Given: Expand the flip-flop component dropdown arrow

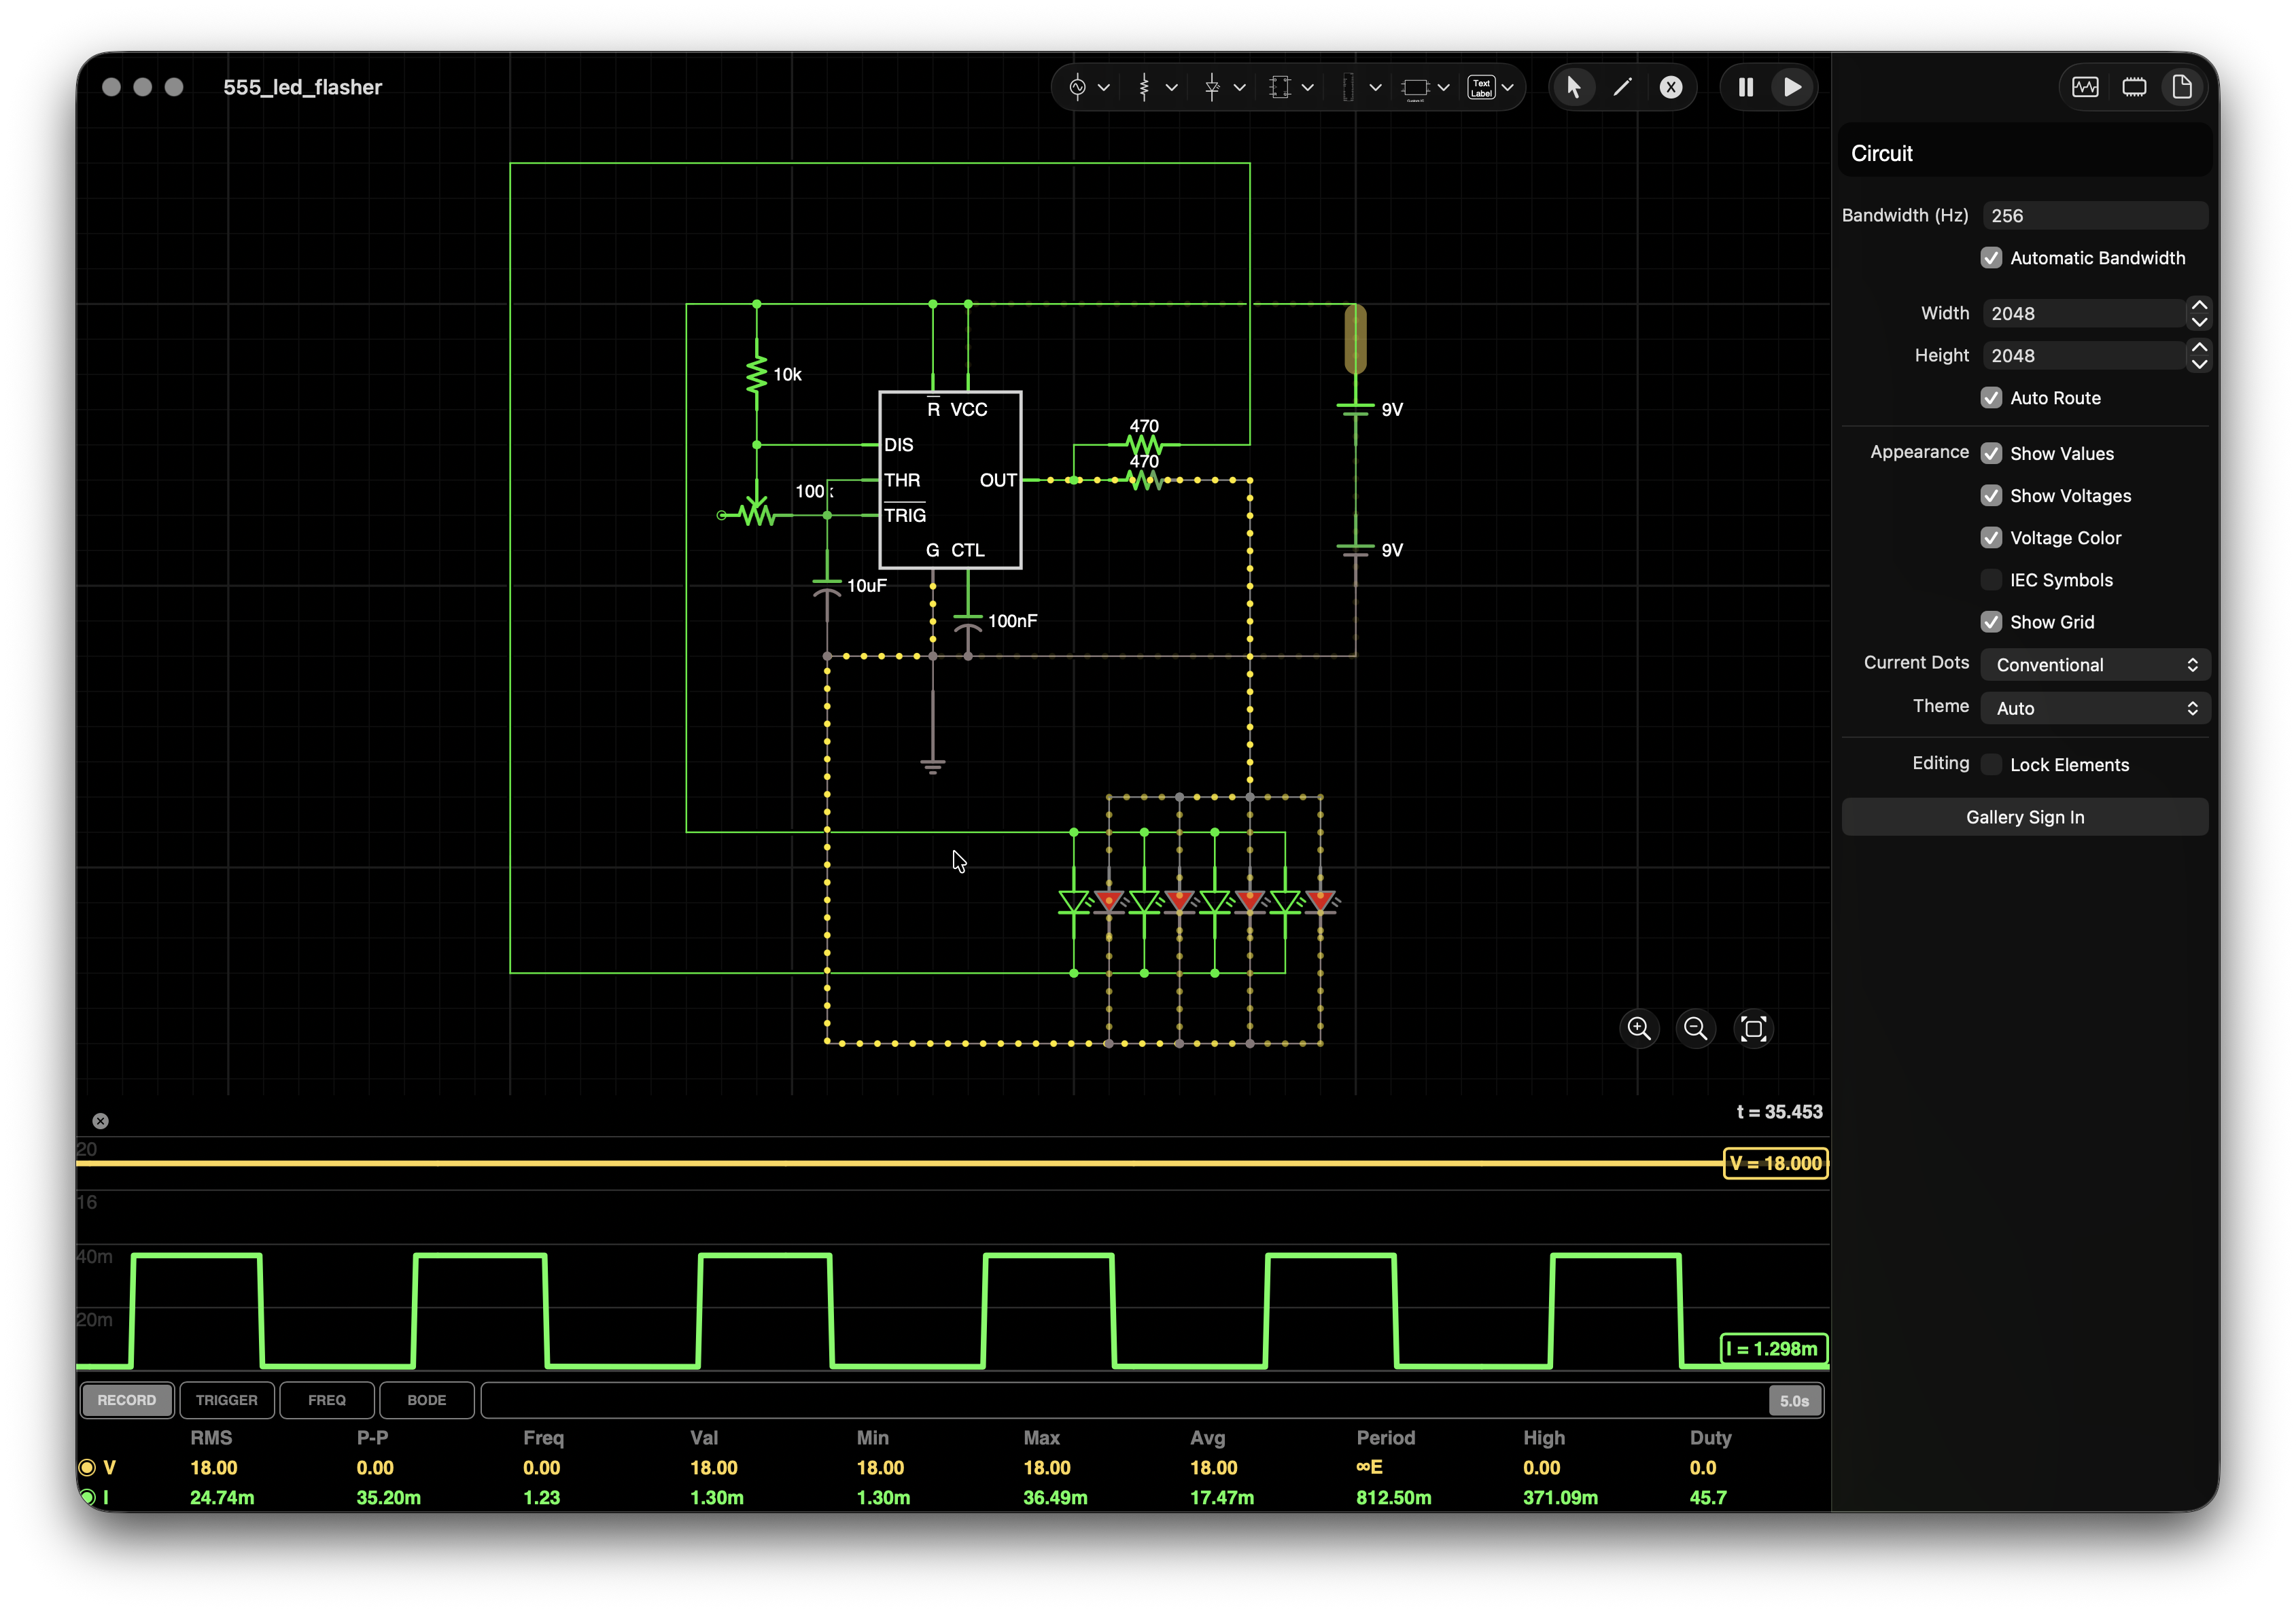Looking at the screenshot, I should pyautogui.click(x=1307, y=88).
